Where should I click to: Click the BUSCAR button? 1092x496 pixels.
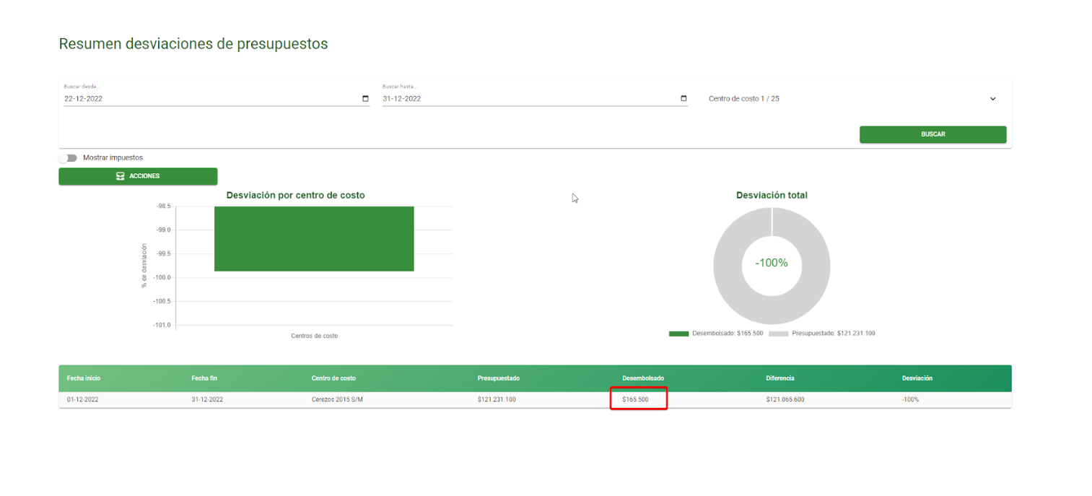(932, 134)
